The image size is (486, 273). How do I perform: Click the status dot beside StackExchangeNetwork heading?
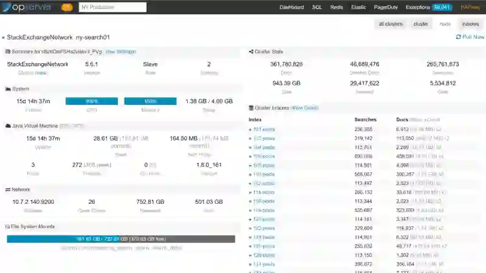3,38
